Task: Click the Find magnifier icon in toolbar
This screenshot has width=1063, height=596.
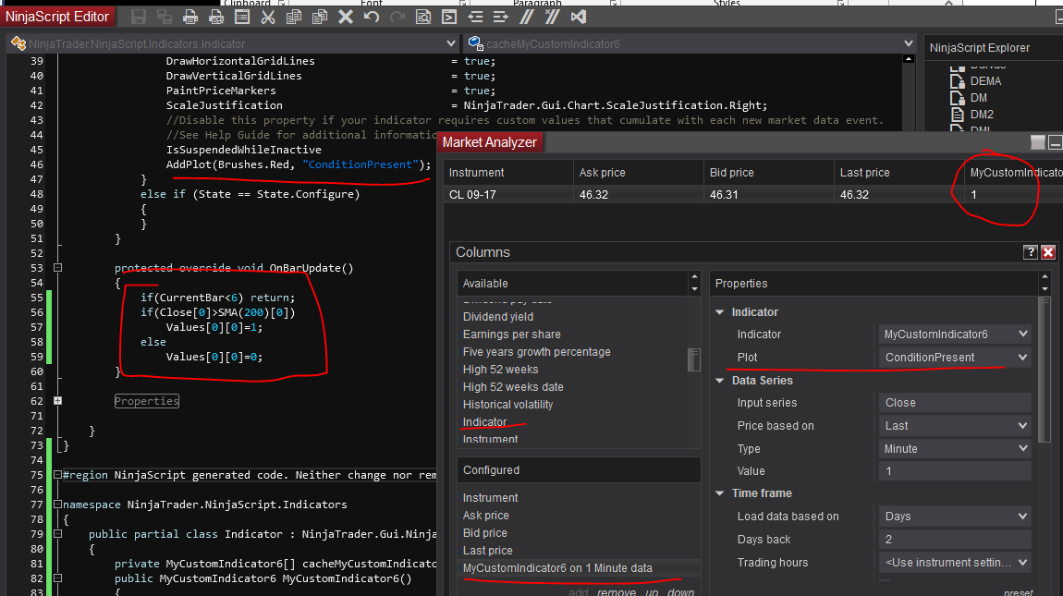Action: [x=423, y=17]
